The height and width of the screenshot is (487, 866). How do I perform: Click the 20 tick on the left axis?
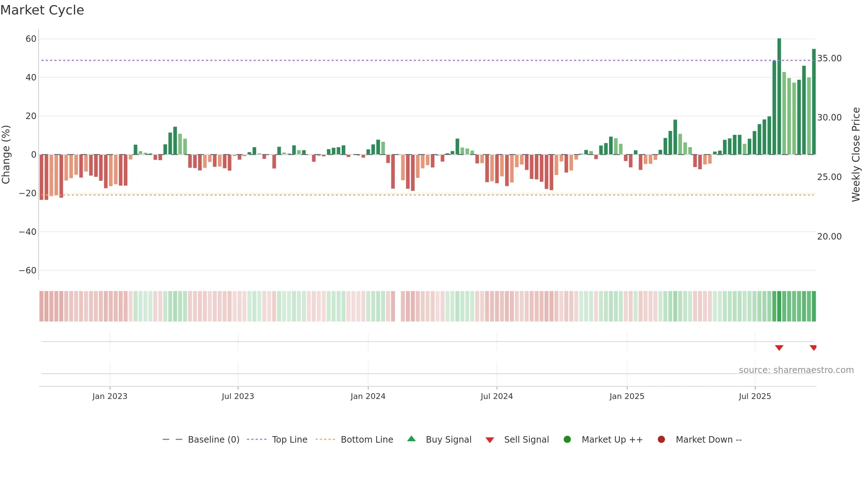[x=31, y=116]
